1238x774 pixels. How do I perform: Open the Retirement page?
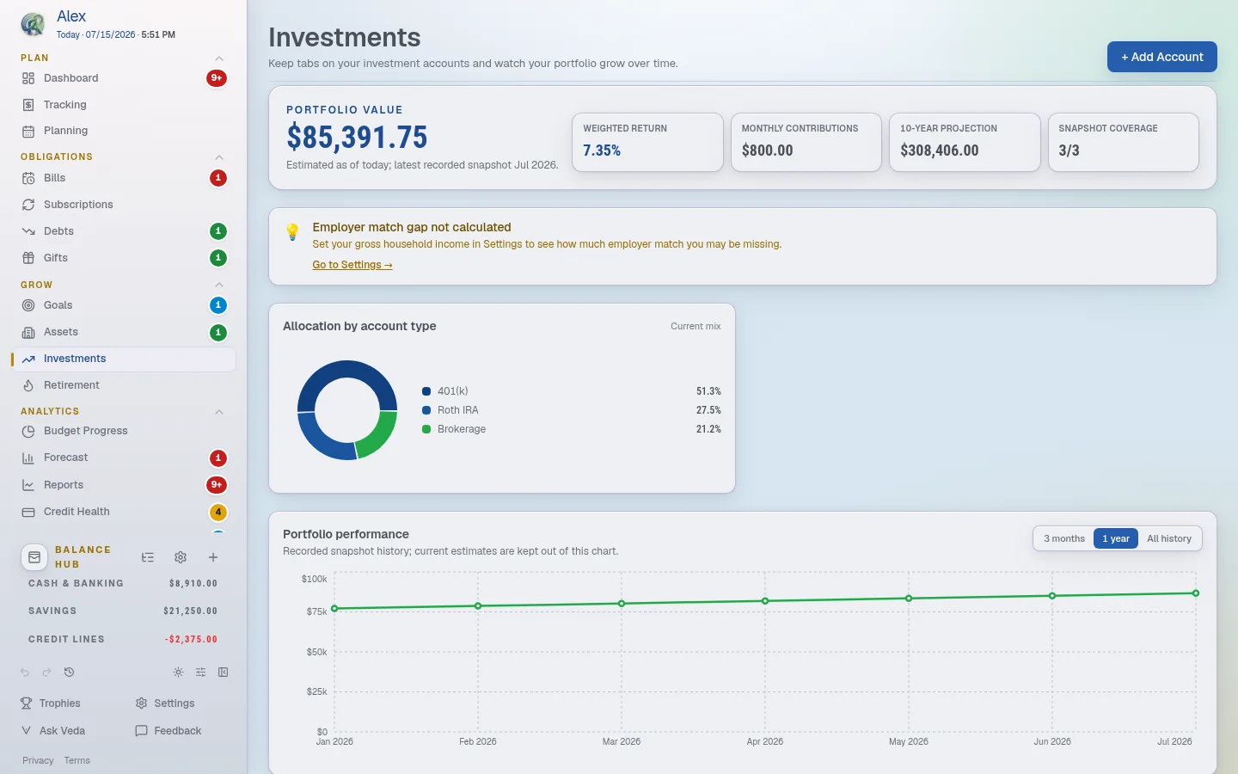(x=123, y=385)
